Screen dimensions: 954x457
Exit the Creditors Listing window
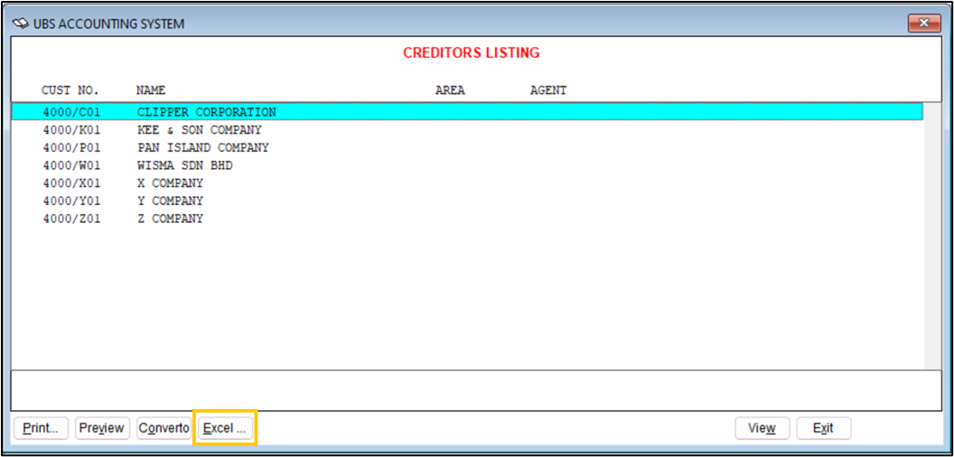pos(824,428)
